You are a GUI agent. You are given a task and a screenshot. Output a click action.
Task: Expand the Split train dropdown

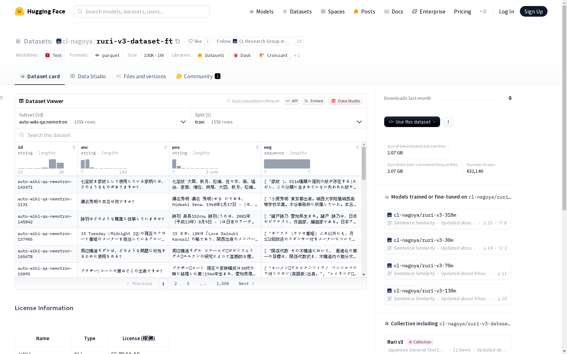[x=279, y=118]
